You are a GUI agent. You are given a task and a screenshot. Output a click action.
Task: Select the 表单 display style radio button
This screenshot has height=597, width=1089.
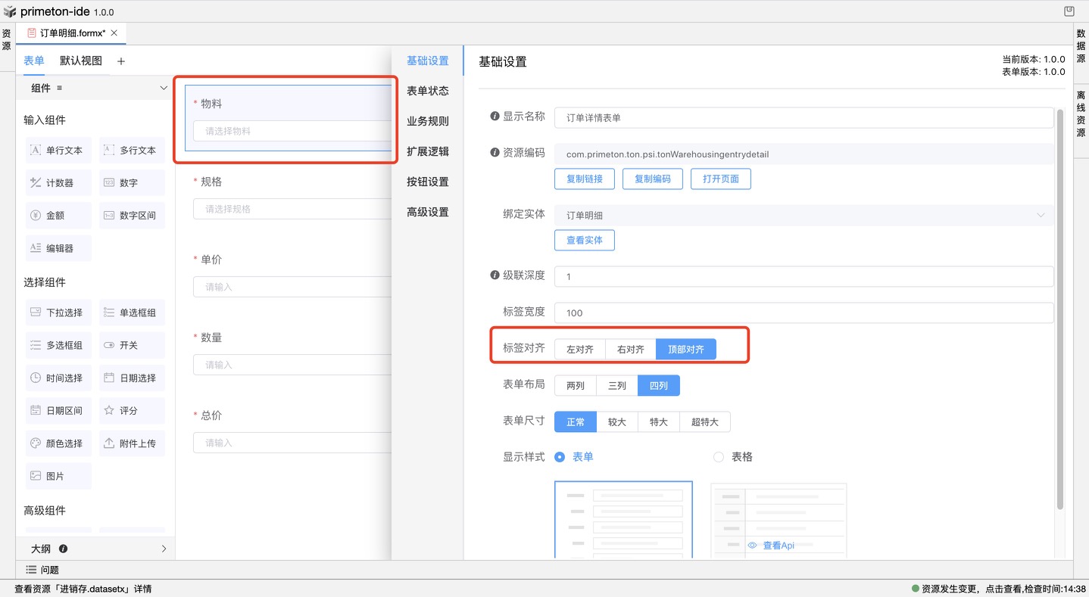tap(560, 457)
